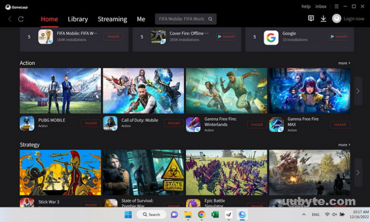
Task: Open the messages chat icon
Action: [x=311, y=18]
